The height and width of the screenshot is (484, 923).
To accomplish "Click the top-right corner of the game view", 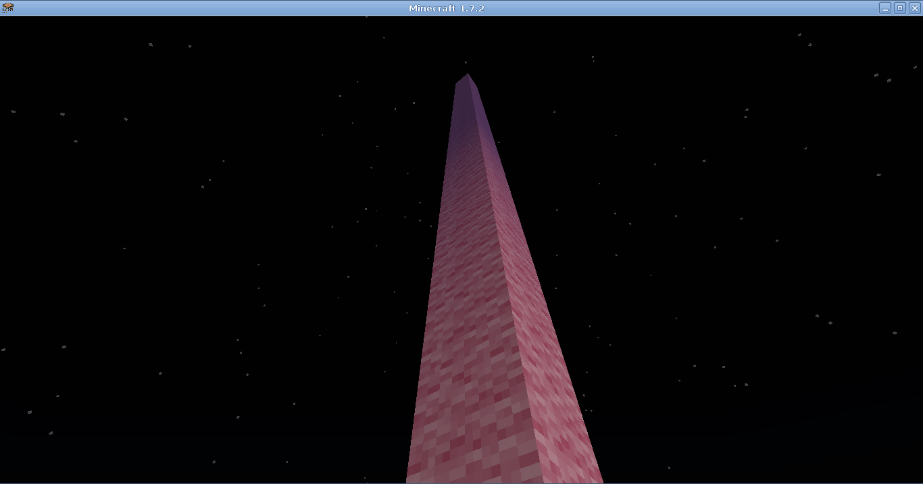I will [920, 20].
